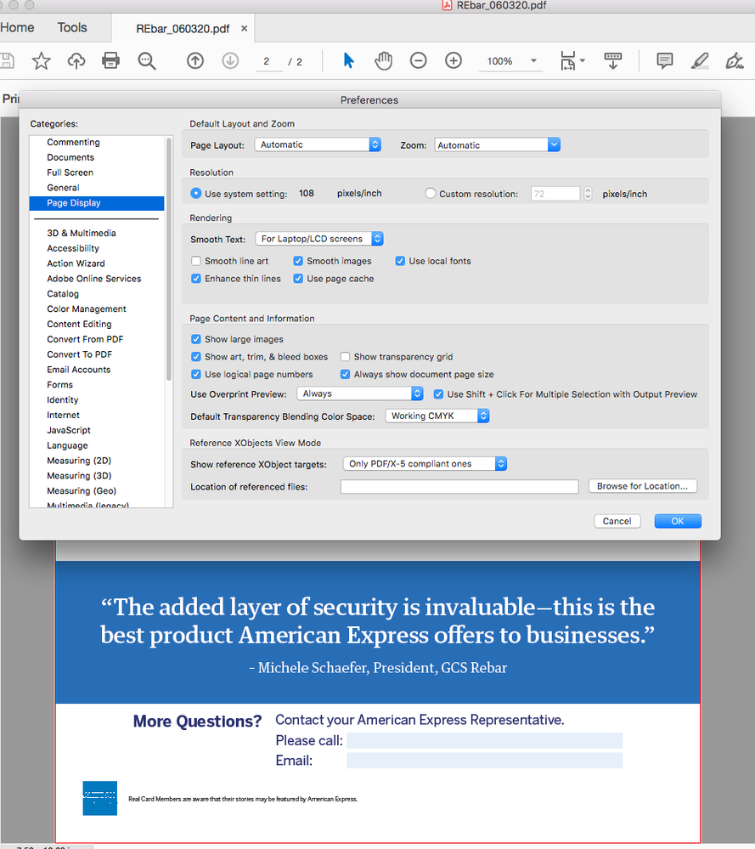Click the Share document cloud icon

click(x=75, y=60)
